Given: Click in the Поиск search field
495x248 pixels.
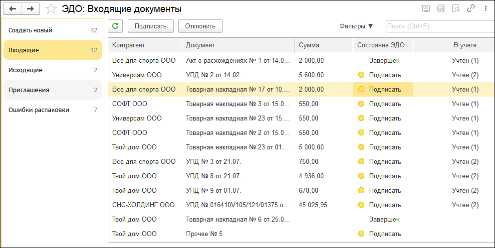Looking at the screenshot, I should point(439,26).
